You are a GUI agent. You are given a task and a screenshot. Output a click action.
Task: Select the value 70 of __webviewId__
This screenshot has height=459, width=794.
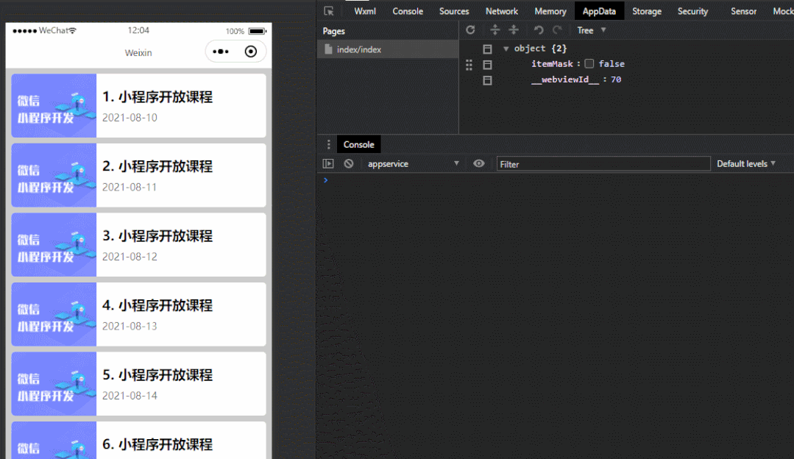tap(616, 79)
